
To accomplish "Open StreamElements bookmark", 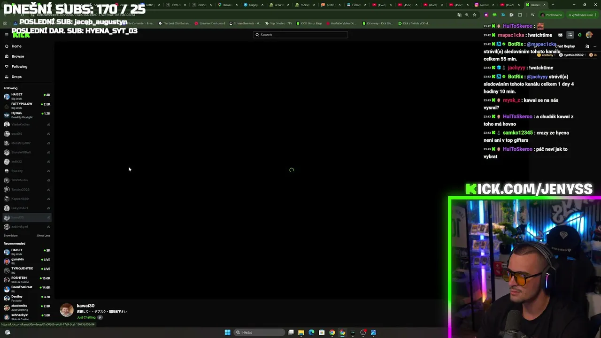I will tap(245, 23).
